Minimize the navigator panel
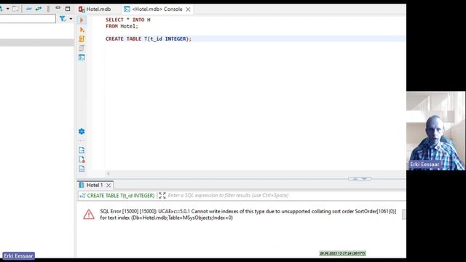The height and width of the screenshot is (262, 466). coord(58,8)
